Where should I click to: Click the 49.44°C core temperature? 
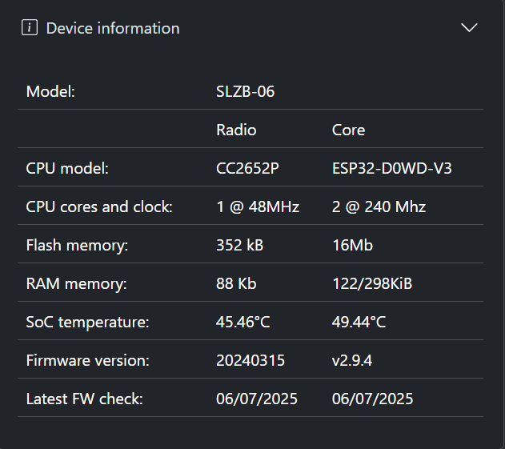pos(359,322)
